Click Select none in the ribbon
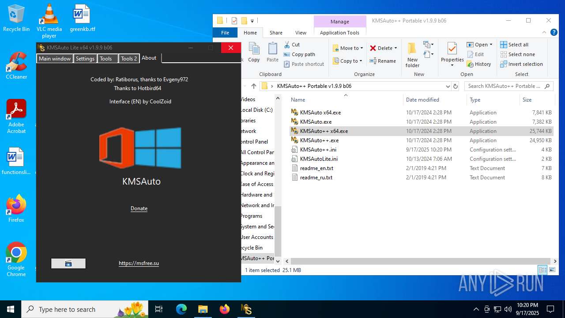The image size is (565, 318). click(x=517, y=54)
